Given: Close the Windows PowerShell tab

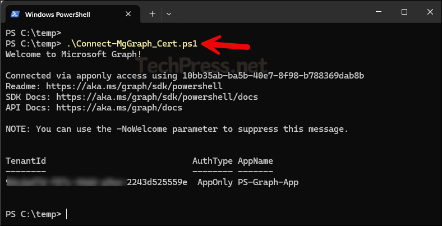Looking at the screenshot, I should (x=130, y=13).
